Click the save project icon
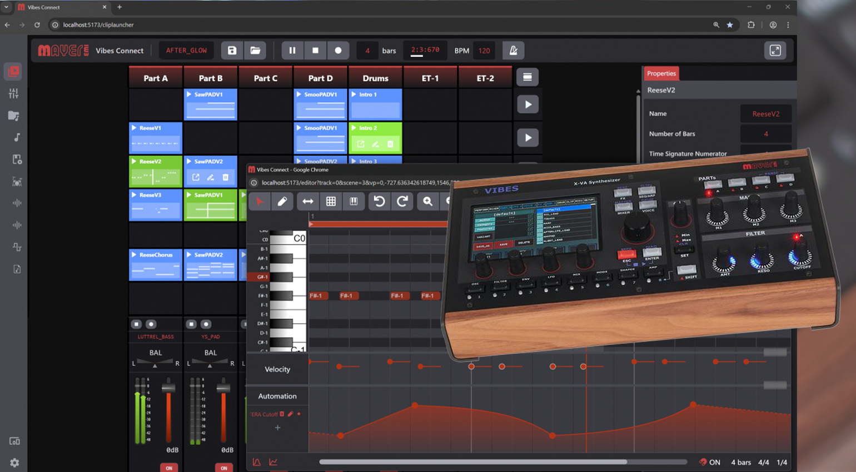 [x=232, y=51]
